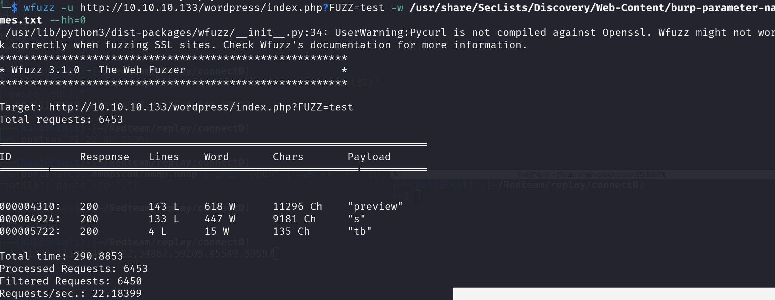Click the 11296 Ch value

[x=297, y=206]
